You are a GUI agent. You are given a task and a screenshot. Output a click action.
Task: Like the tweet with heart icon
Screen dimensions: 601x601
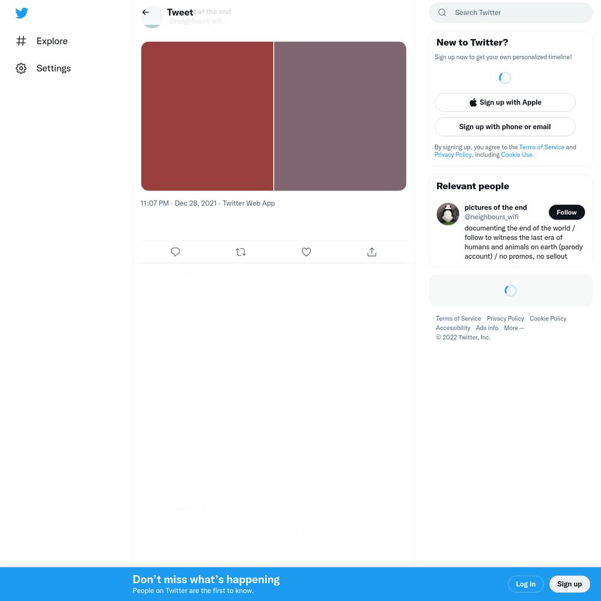tap(307, 252)
